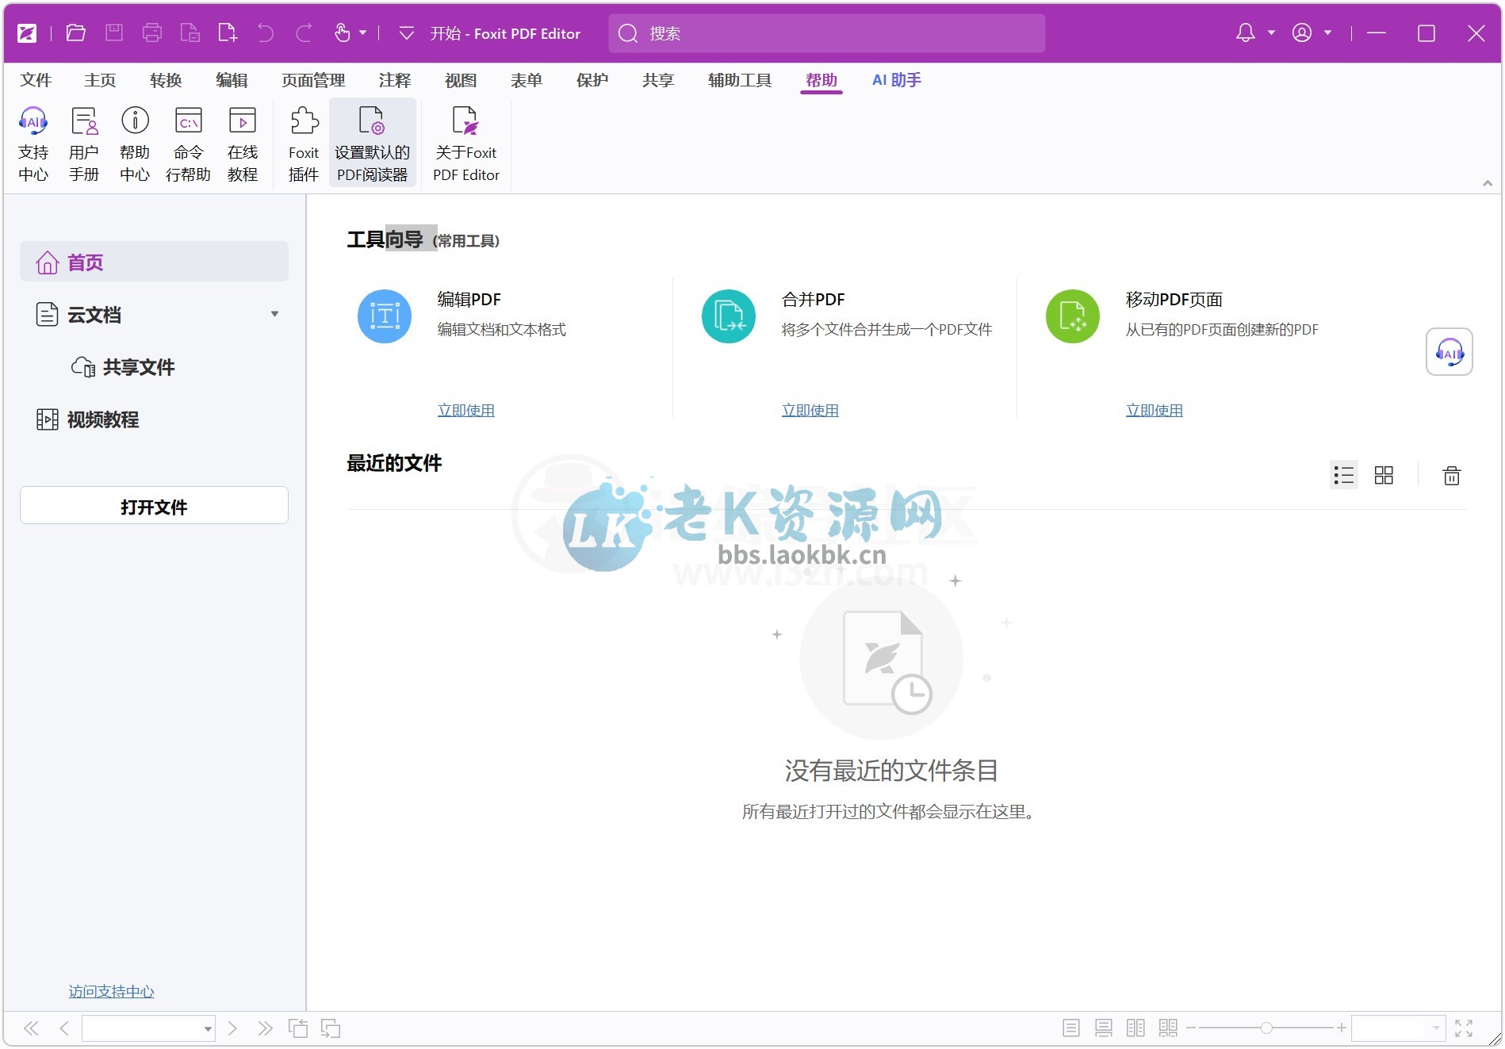Go to the last page arrow
1505x1049 pixels.
pos(266,1028)
